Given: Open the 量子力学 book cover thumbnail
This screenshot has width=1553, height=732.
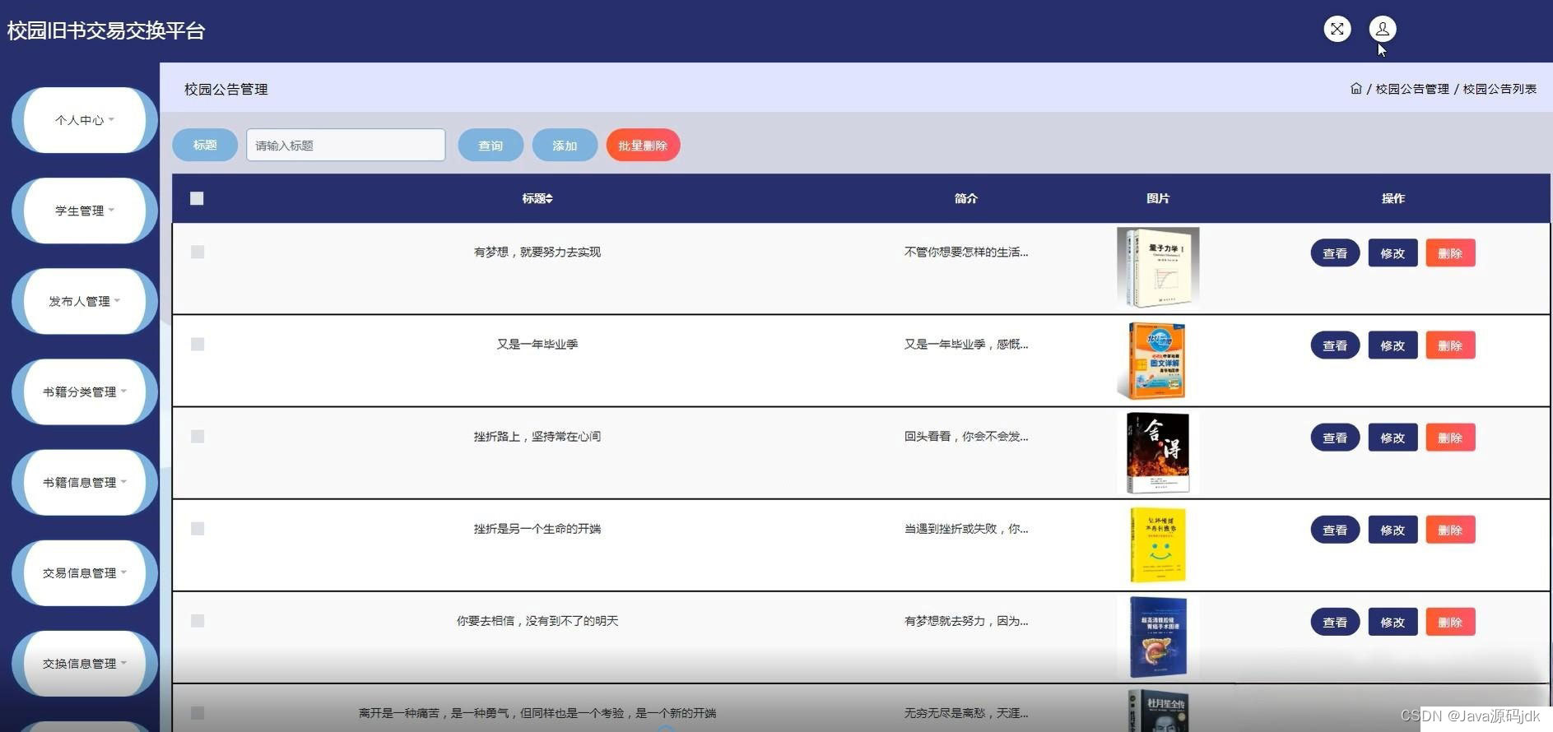Looking at the screenshot, I should coord(1158,268).
